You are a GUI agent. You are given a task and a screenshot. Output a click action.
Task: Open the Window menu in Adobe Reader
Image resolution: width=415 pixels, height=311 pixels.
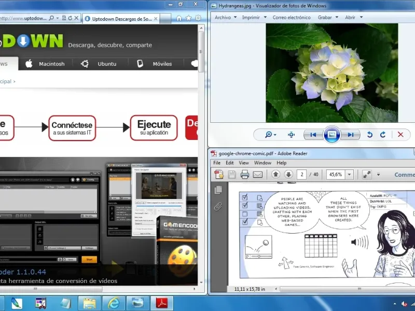coord(262,163)
